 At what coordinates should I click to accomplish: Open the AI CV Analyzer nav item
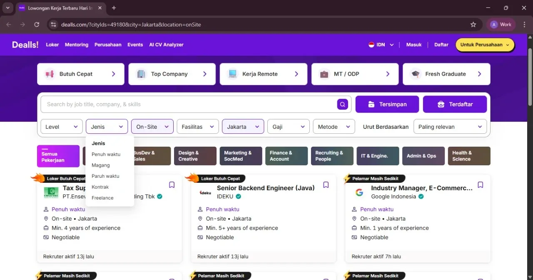[166, 44]
